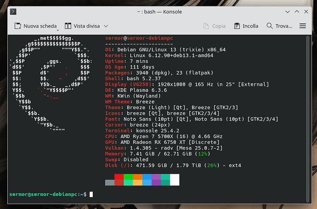Screen dimensions: 317x209
Task: Click the terminal cursor at prompt
Action: (91, 194)
